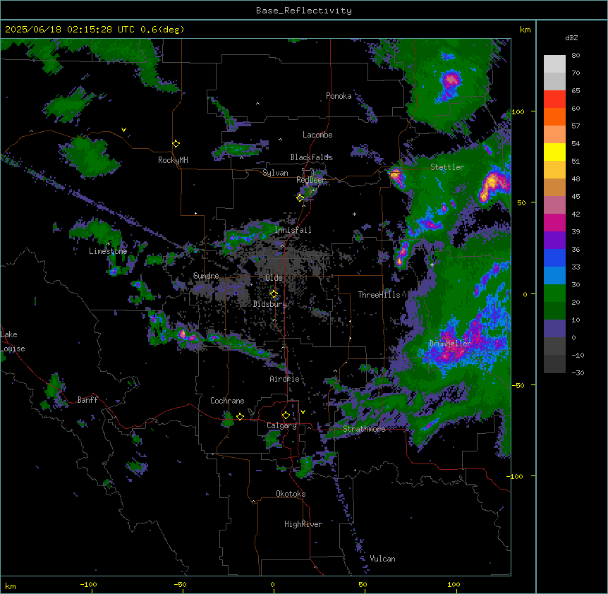Click the white plus marker northeast of ThreeHills
This screenshot has height=594, width=608.
432,265
